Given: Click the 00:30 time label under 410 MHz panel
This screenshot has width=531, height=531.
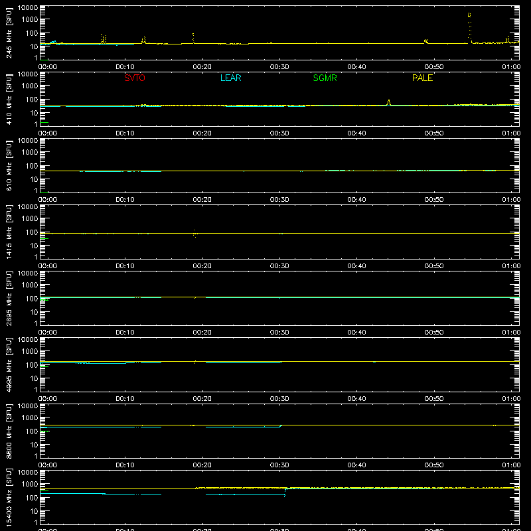Looking at the screenshot, I should point(279,133).
